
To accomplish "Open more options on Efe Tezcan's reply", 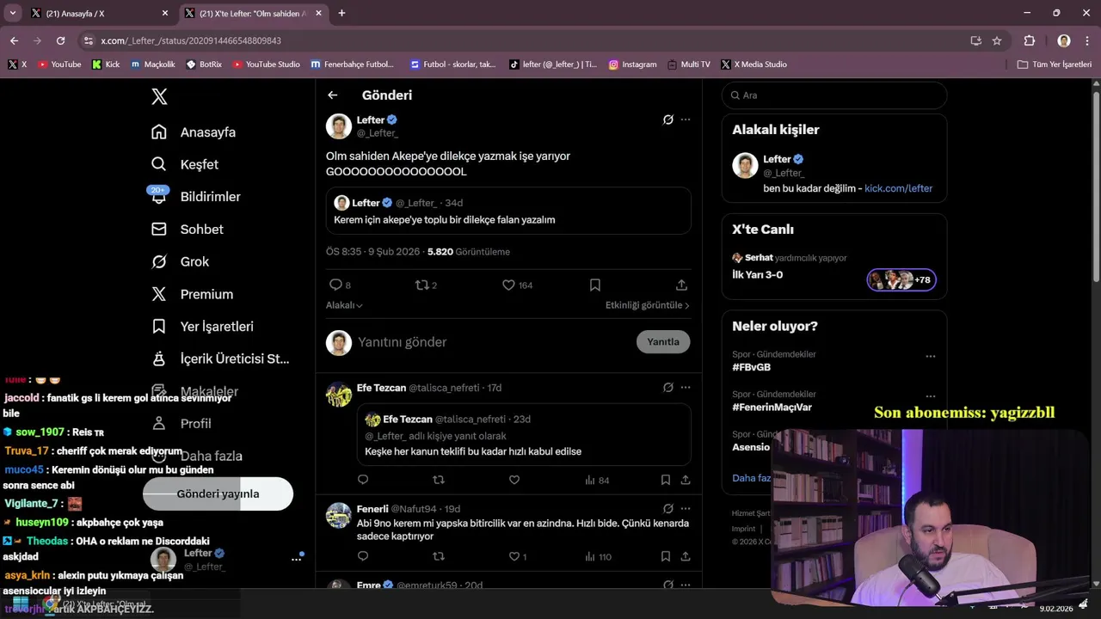I will [x=686, y=388].
